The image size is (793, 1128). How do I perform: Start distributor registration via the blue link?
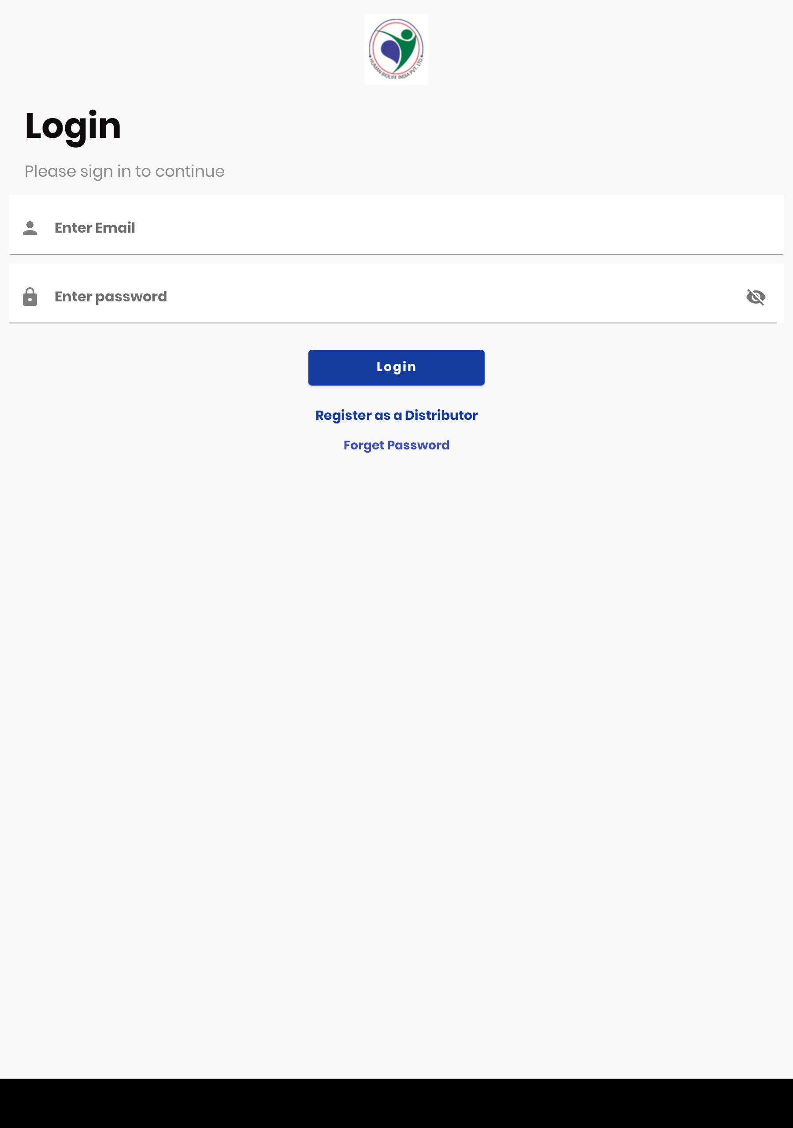pos(396,416)
